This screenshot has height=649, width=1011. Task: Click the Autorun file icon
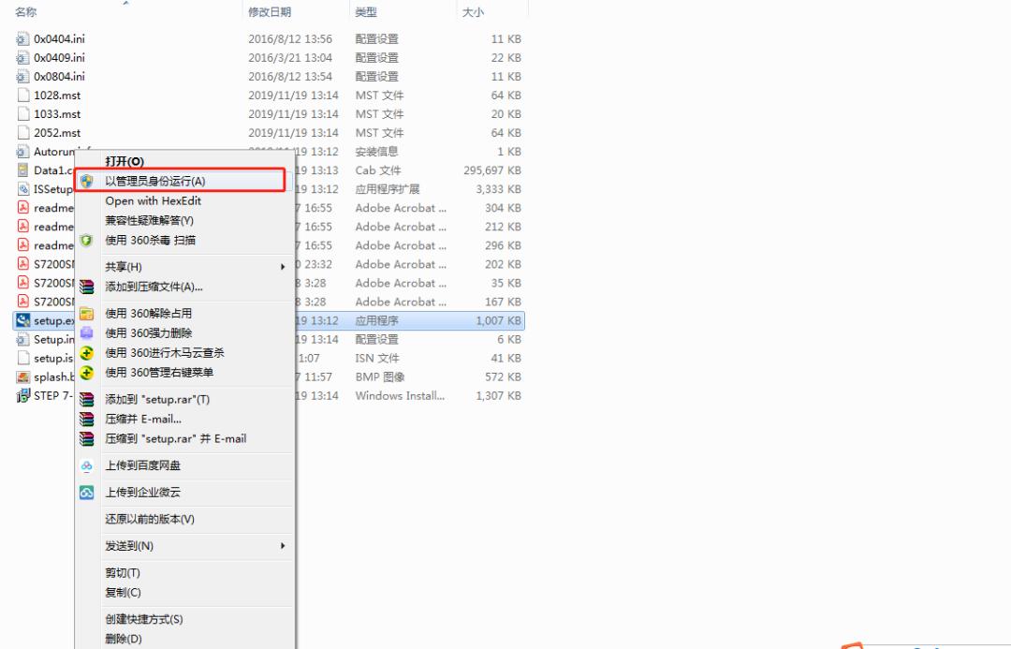tap(23, 152)
